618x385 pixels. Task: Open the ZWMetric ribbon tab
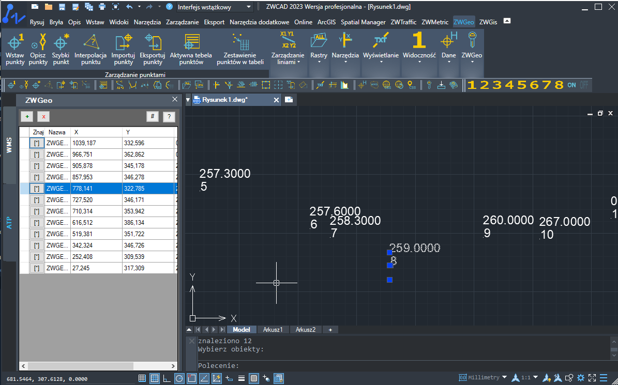[435, 22]
